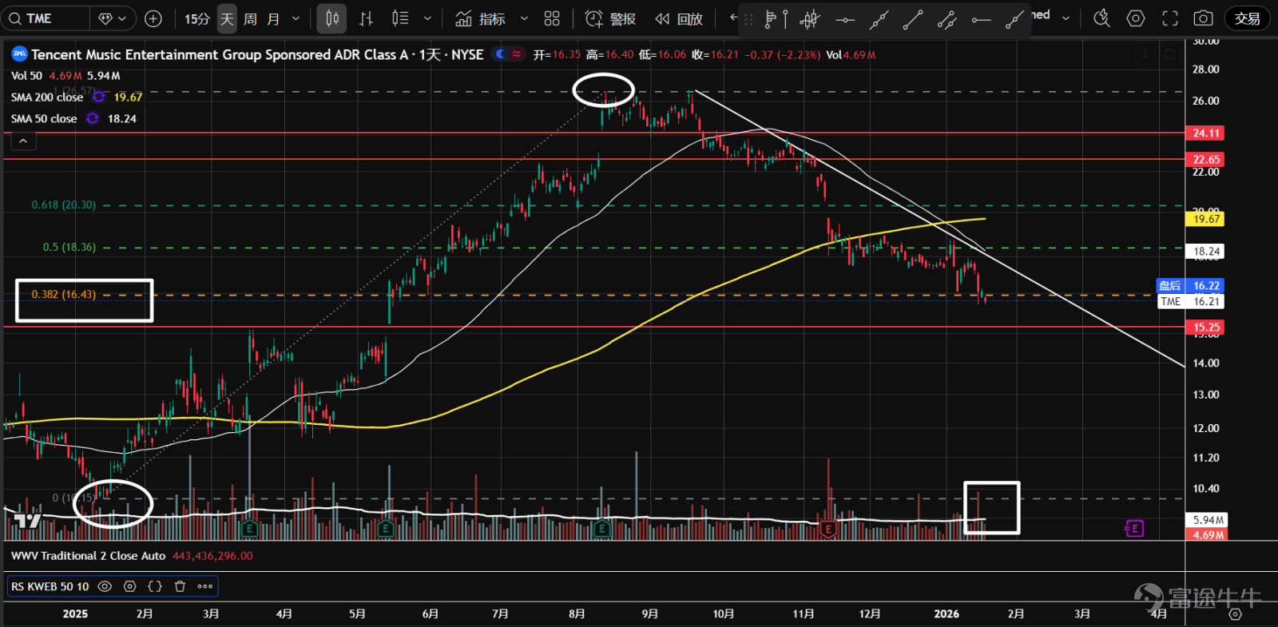Expand the chart style dropdown arrow

click(x=427, y=18)
